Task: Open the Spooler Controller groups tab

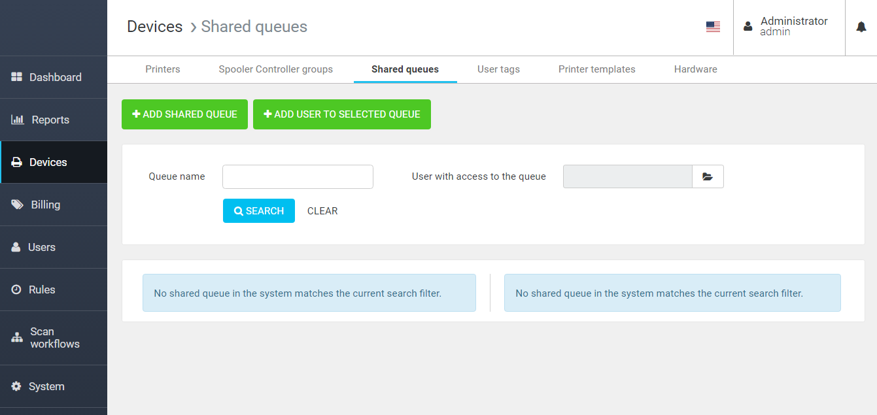Action: 275,69
